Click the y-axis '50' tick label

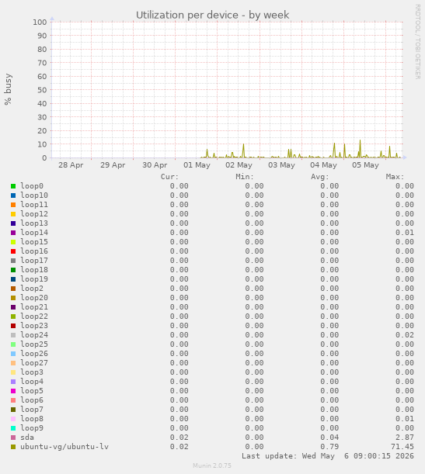point(42,90)
